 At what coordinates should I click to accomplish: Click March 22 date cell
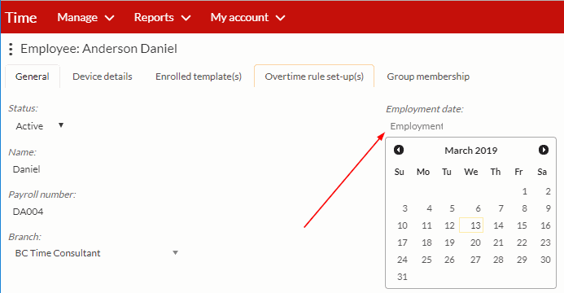pos(521,243)
